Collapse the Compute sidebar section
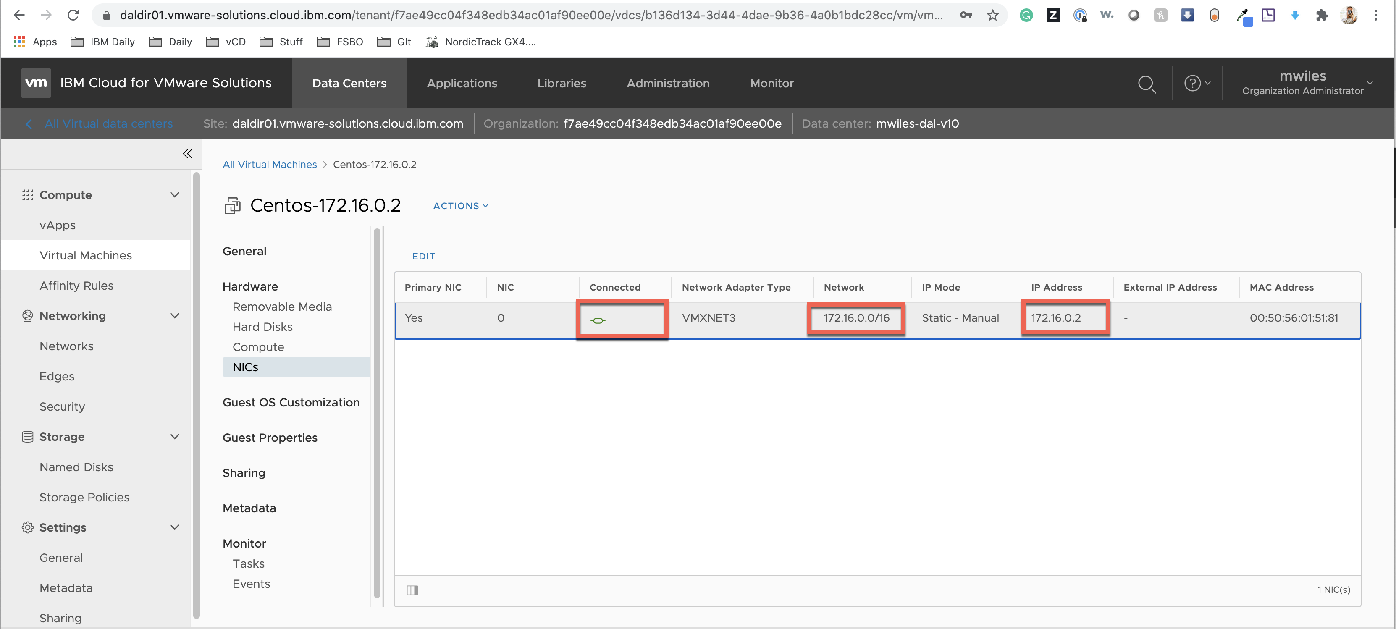 coord(175,195)
